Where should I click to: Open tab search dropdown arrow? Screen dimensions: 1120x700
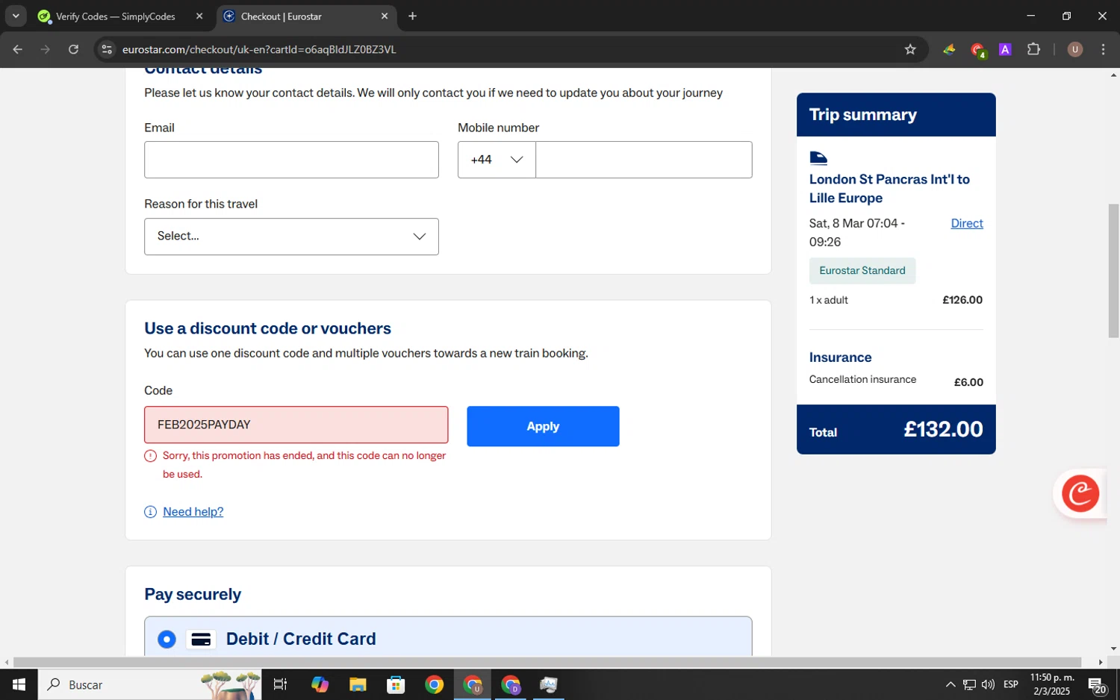[x=16, y=16]
